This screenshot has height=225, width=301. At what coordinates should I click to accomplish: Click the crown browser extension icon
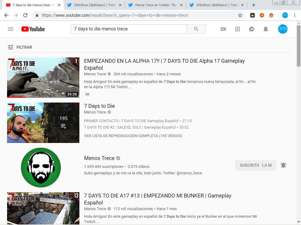point(252,15)
